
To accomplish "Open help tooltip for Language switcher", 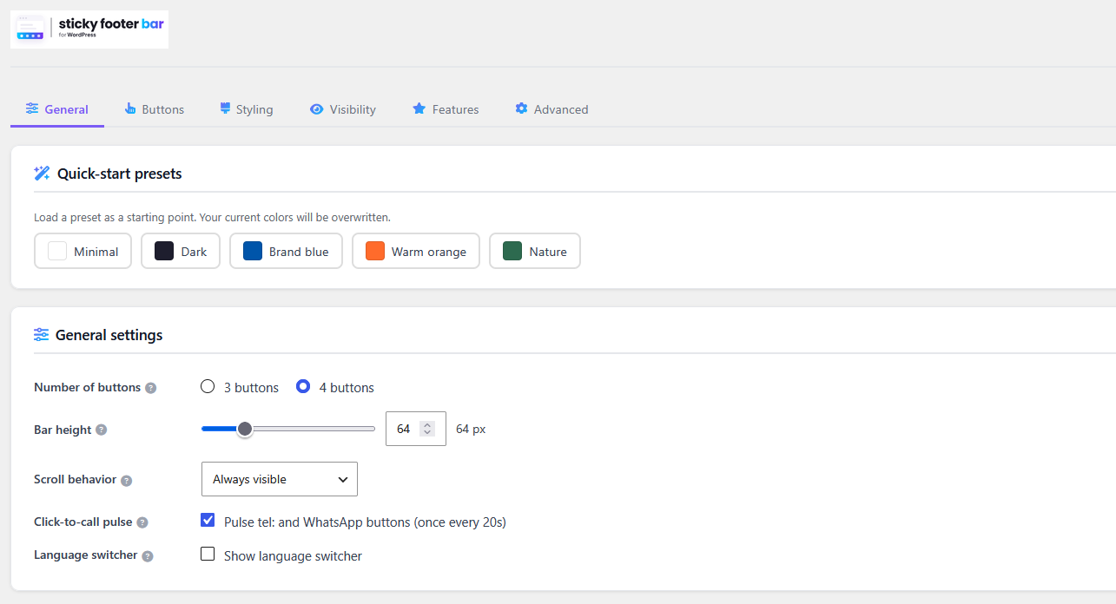I will point(148,555).
